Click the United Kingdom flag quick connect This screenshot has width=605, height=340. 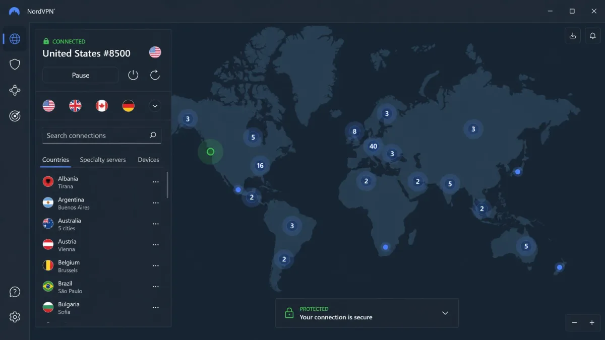[75, 106]
